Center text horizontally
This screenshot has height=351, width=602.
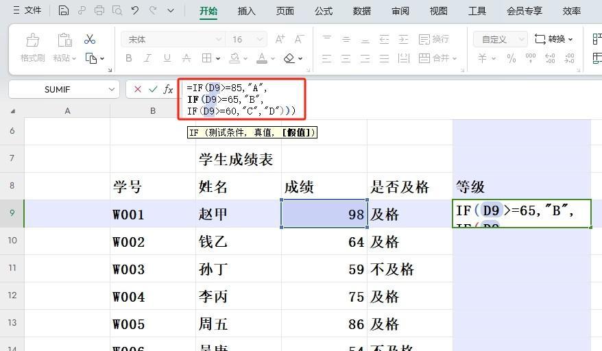click(x=346, y=58)
